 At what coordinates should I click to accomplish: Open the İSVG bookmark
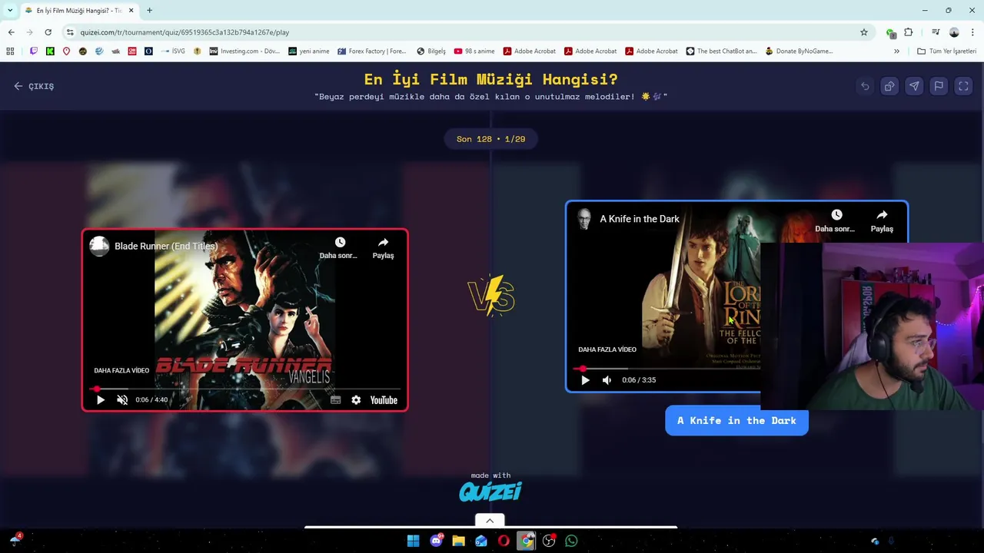(x=174, y=51)
